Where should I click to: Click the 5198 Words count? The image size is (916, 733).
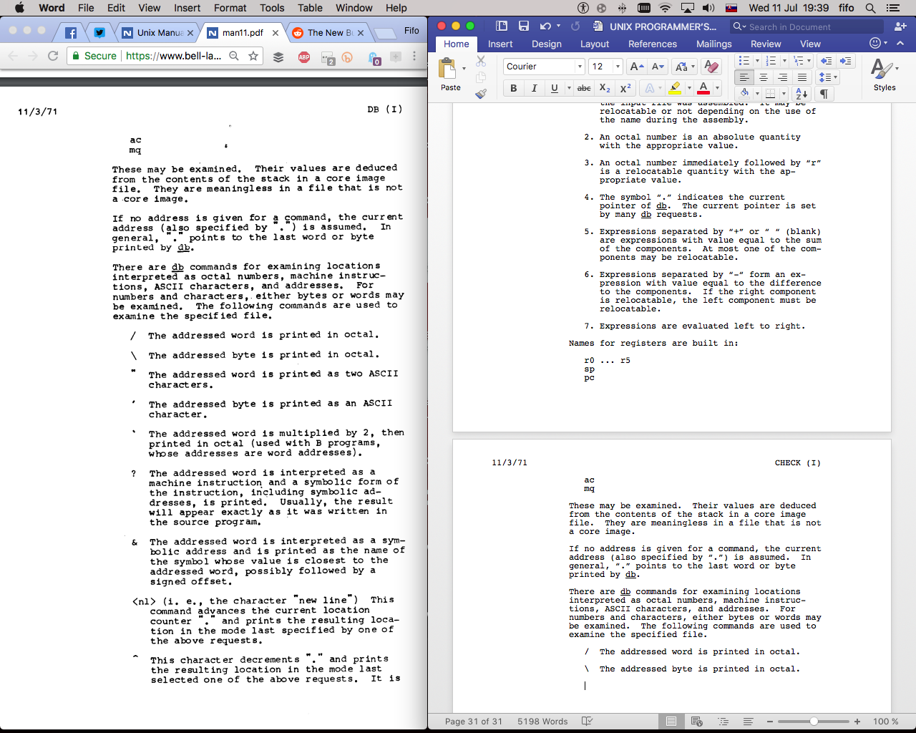542,722
